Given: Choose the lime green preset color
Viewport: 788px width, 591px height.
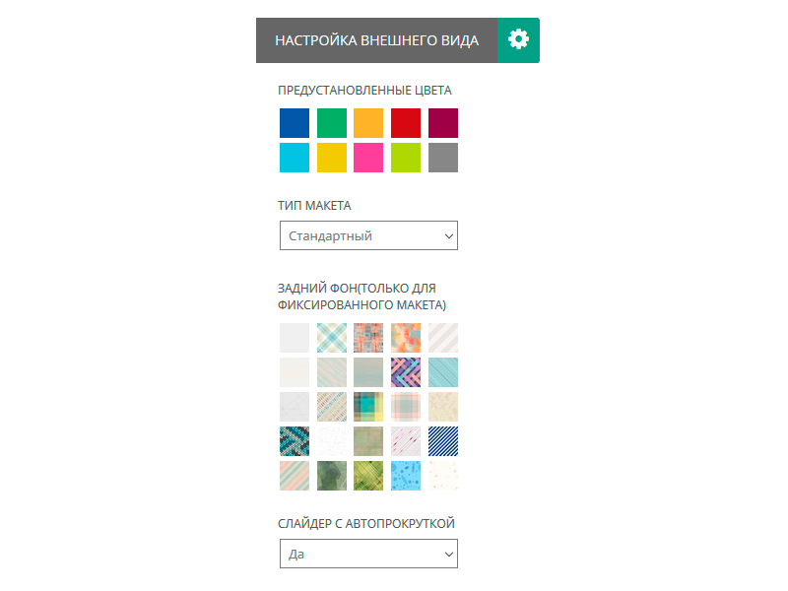Looking at the screenshot, I should (x=406, y=158).
